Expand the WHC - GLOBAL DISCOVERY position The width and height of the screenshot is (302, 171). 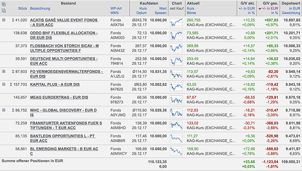[4, 110]
